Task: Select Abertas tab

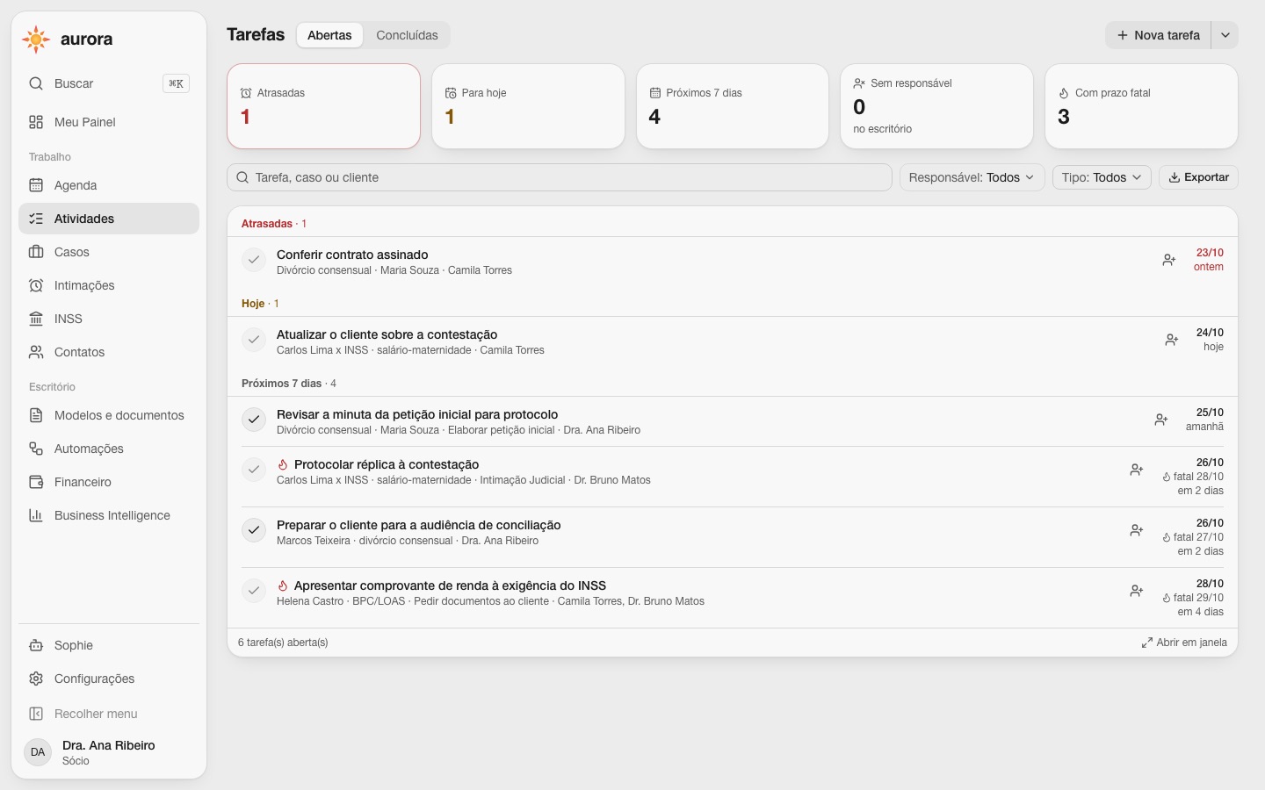Action: 329,35
